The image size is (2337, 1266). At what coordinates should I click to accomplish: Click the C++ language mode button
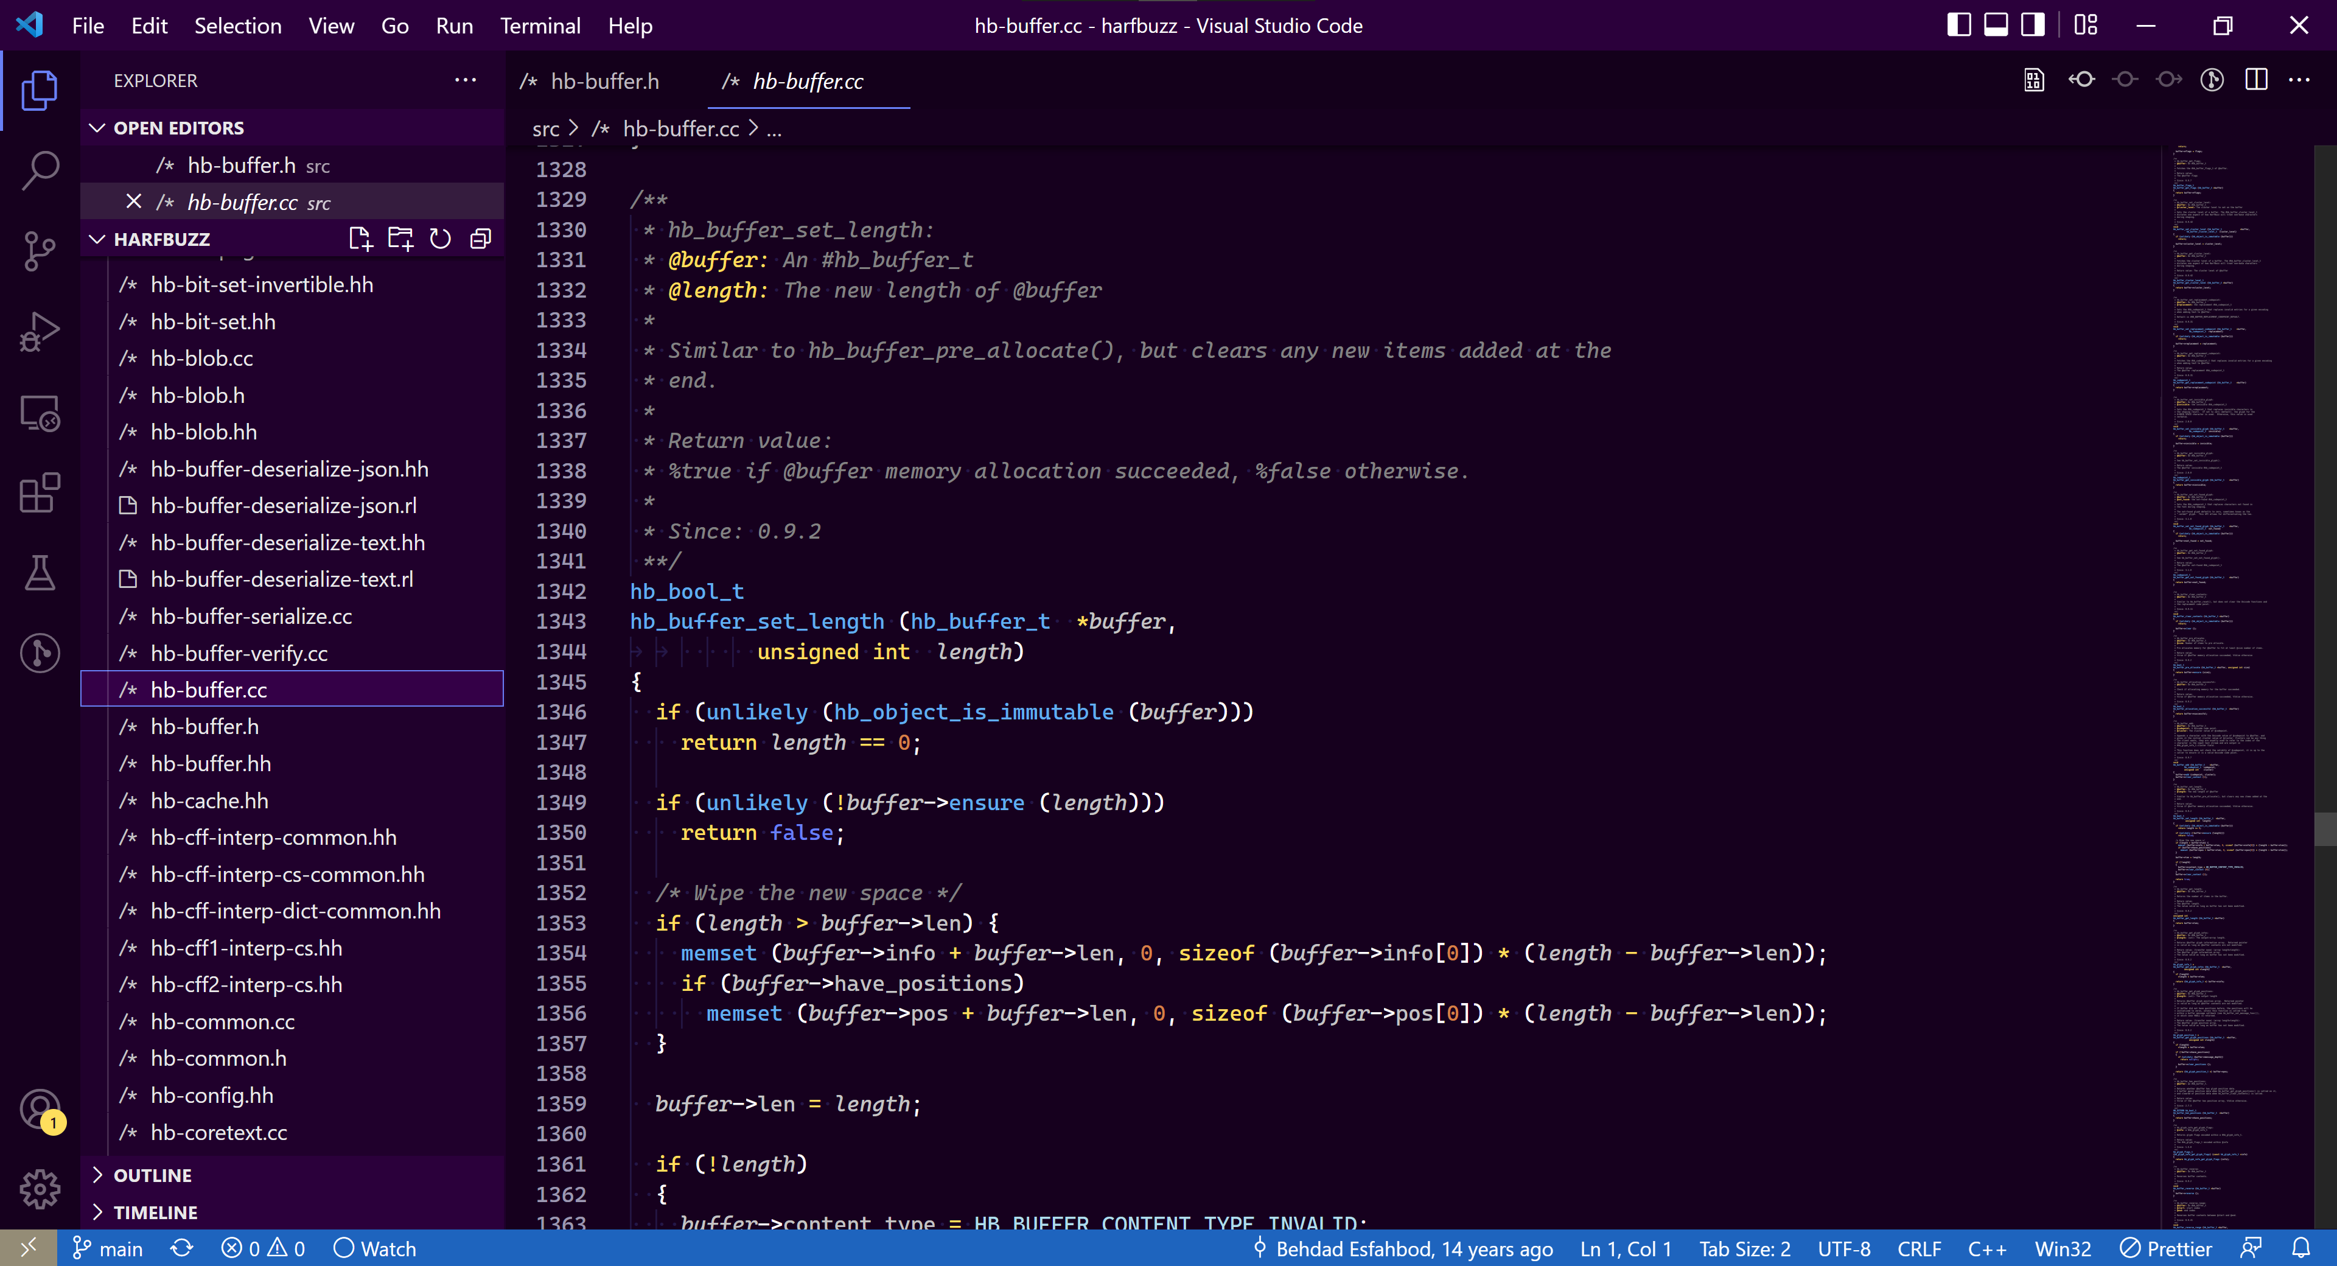pos(1987,1249)
